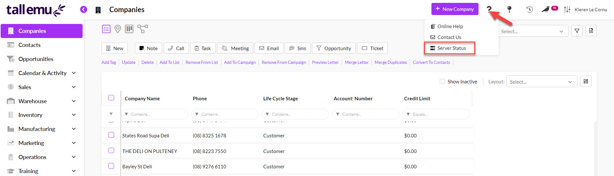Screen dimensions: 614x176
Task: Switch to map view icon
Action: 118,29
